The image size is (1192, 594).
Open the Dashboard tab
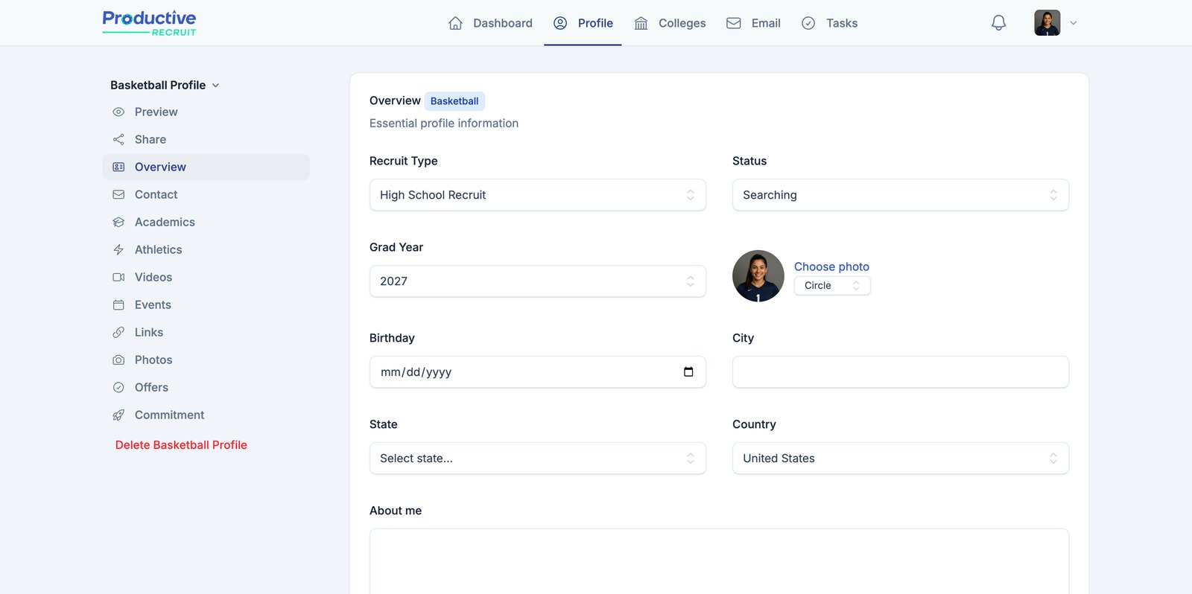click(x=490, y=23)
